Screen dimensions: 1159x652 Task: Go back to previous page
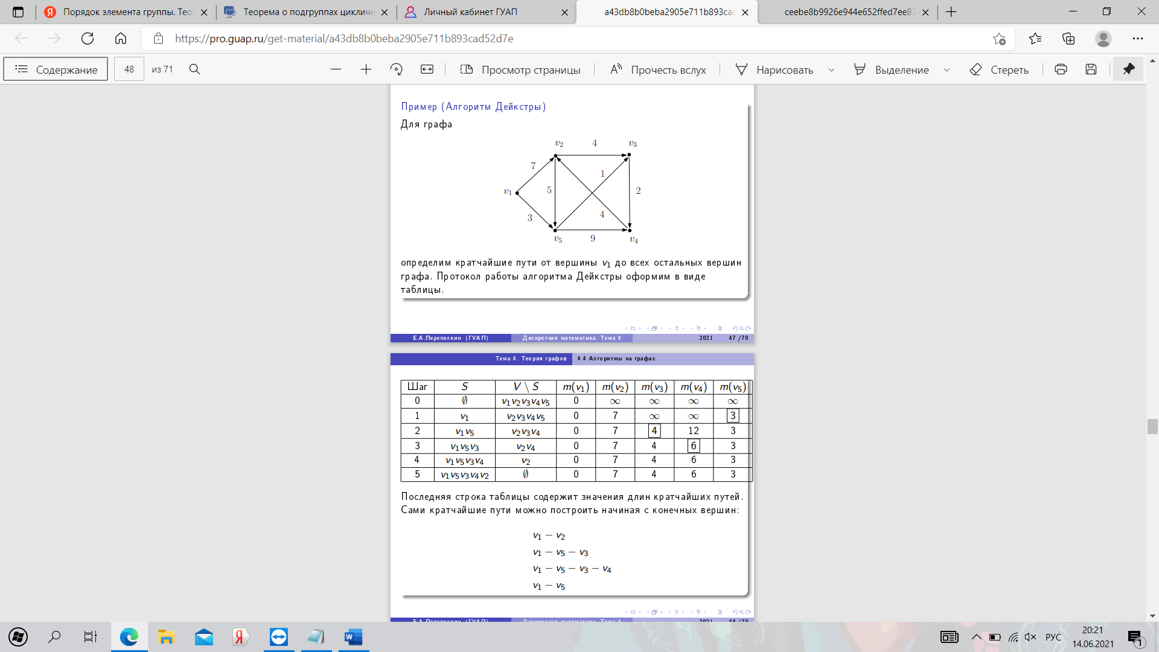21,39
